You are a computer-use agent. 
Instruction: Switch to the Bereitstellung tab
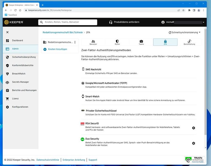(x=189, y=42)
